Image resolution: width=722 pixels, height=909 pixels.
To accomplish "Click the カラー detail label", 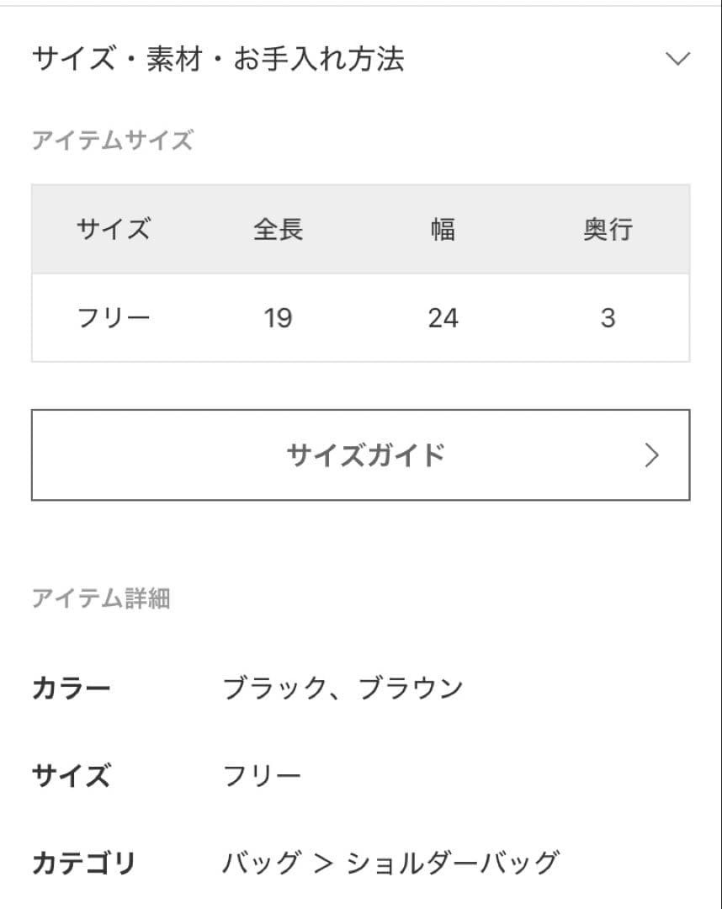I will [x=71, y=689].
